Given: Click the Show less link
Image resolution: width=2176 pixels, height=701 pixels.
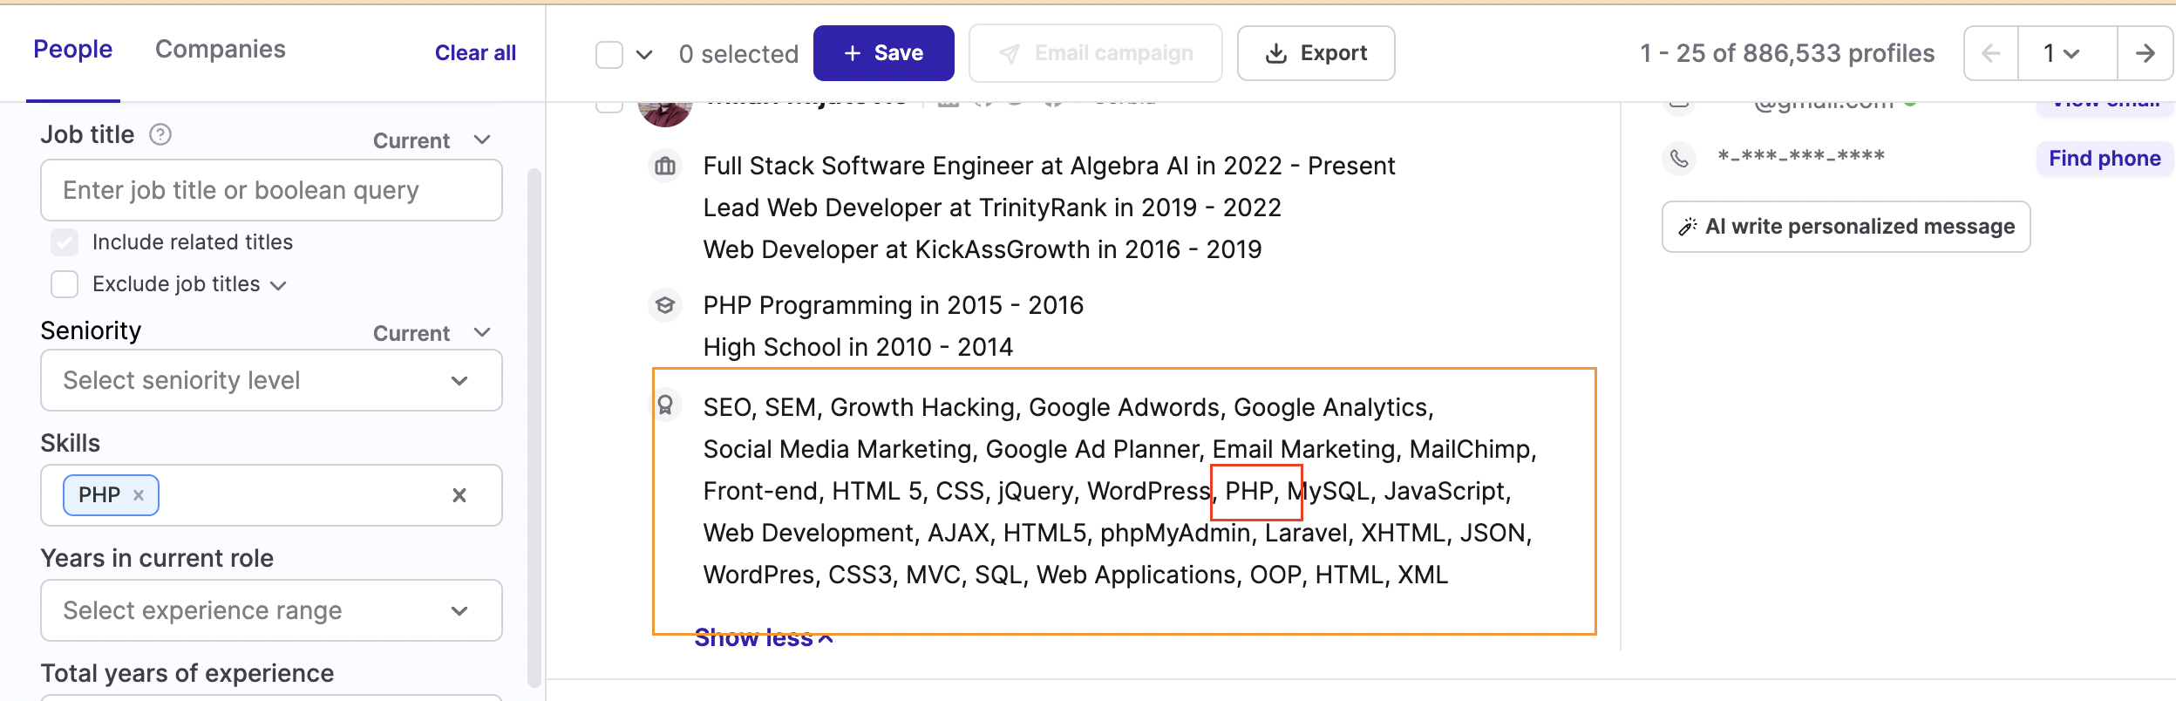Looking at the screenshot, I should [764, 638].
